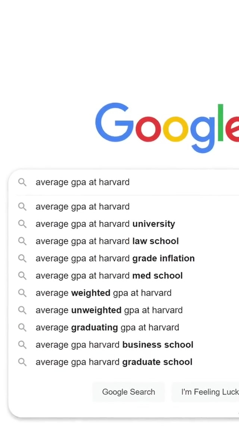239x426 pixels.
Task: Pick 'average gpa harvard business school' suggestion
Action: point(114,345)
